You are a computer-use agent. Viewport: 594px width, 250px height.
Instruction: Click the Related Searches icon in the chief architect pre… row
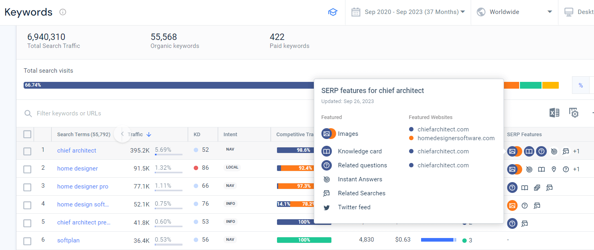point(524,223)
